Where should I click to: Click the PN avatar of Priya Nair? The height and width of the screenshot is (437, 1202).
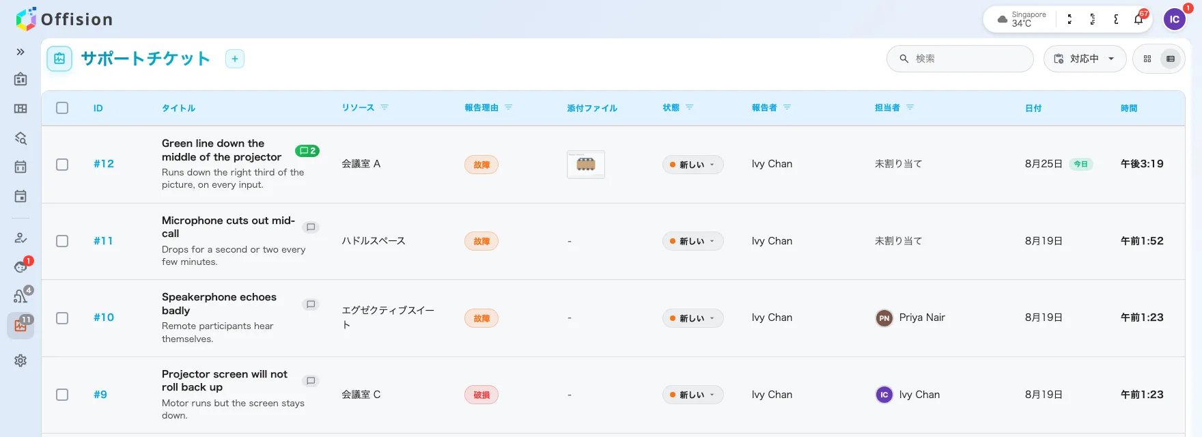click(884, 318)
